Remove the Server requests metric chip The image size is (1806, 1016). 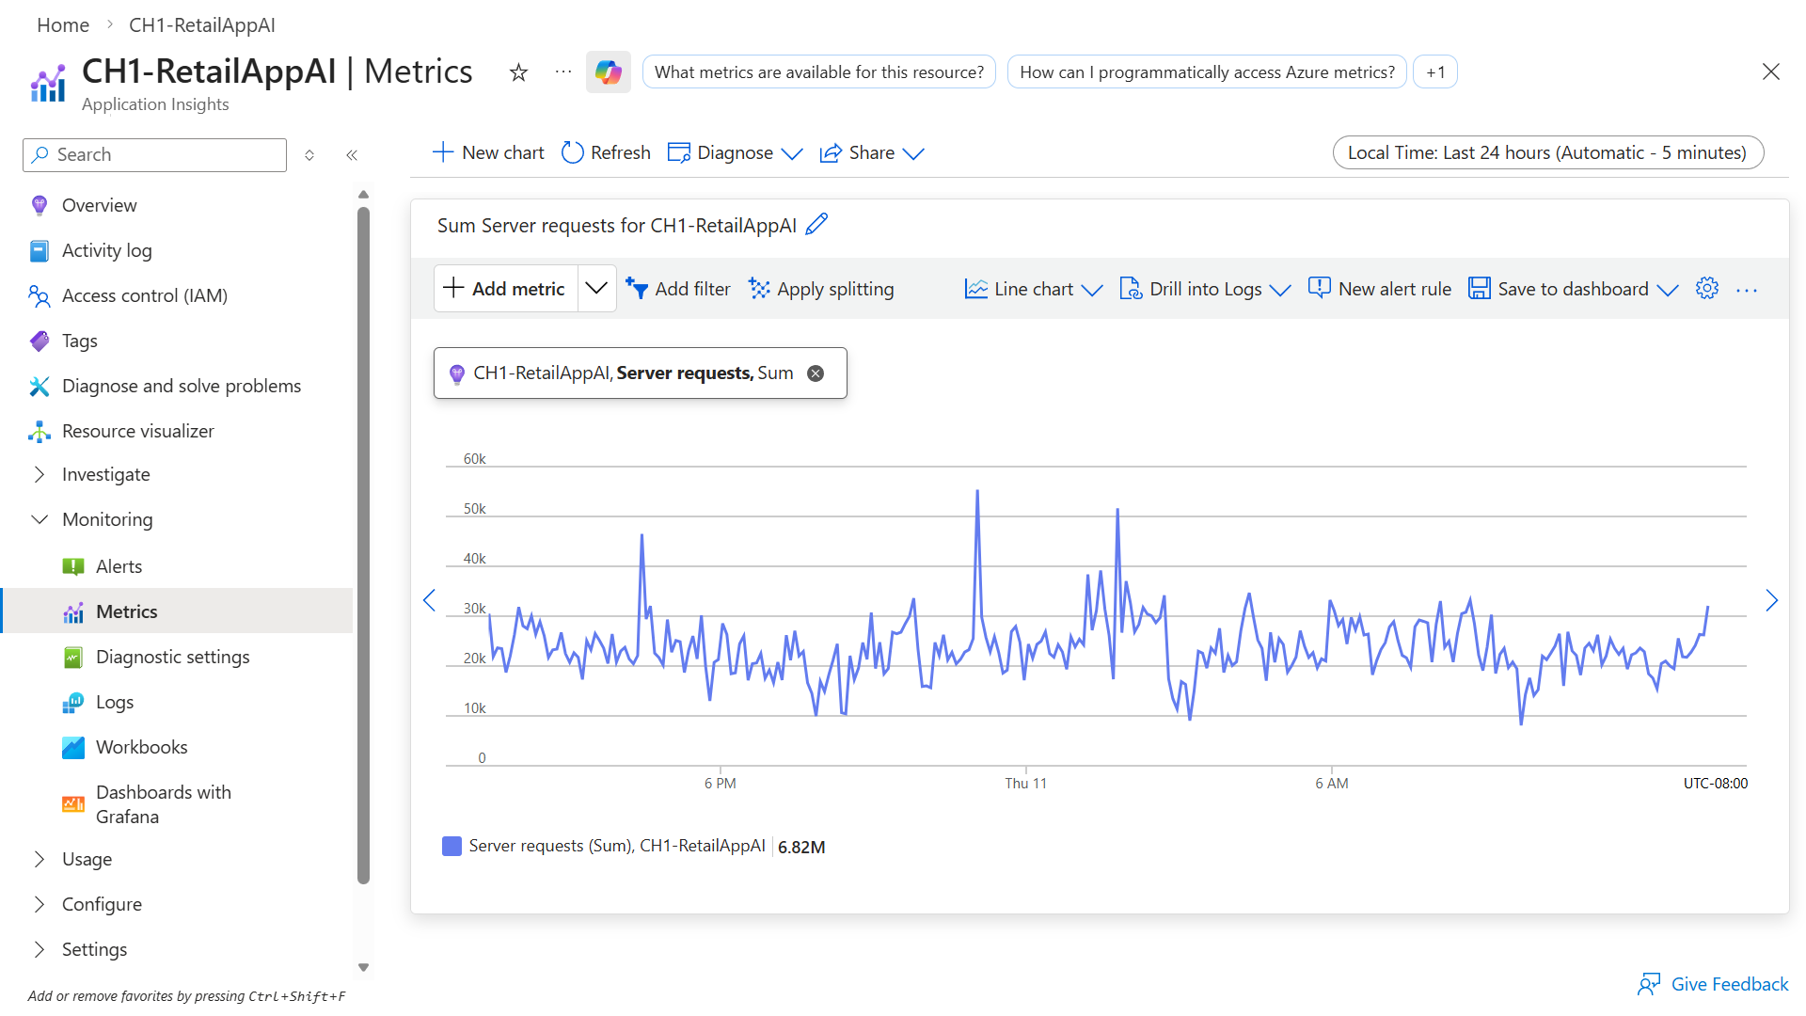coord(816,373)
